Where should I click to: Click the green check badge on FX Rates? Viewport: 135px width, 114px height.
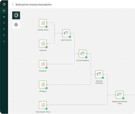click(x=46, y=88)
